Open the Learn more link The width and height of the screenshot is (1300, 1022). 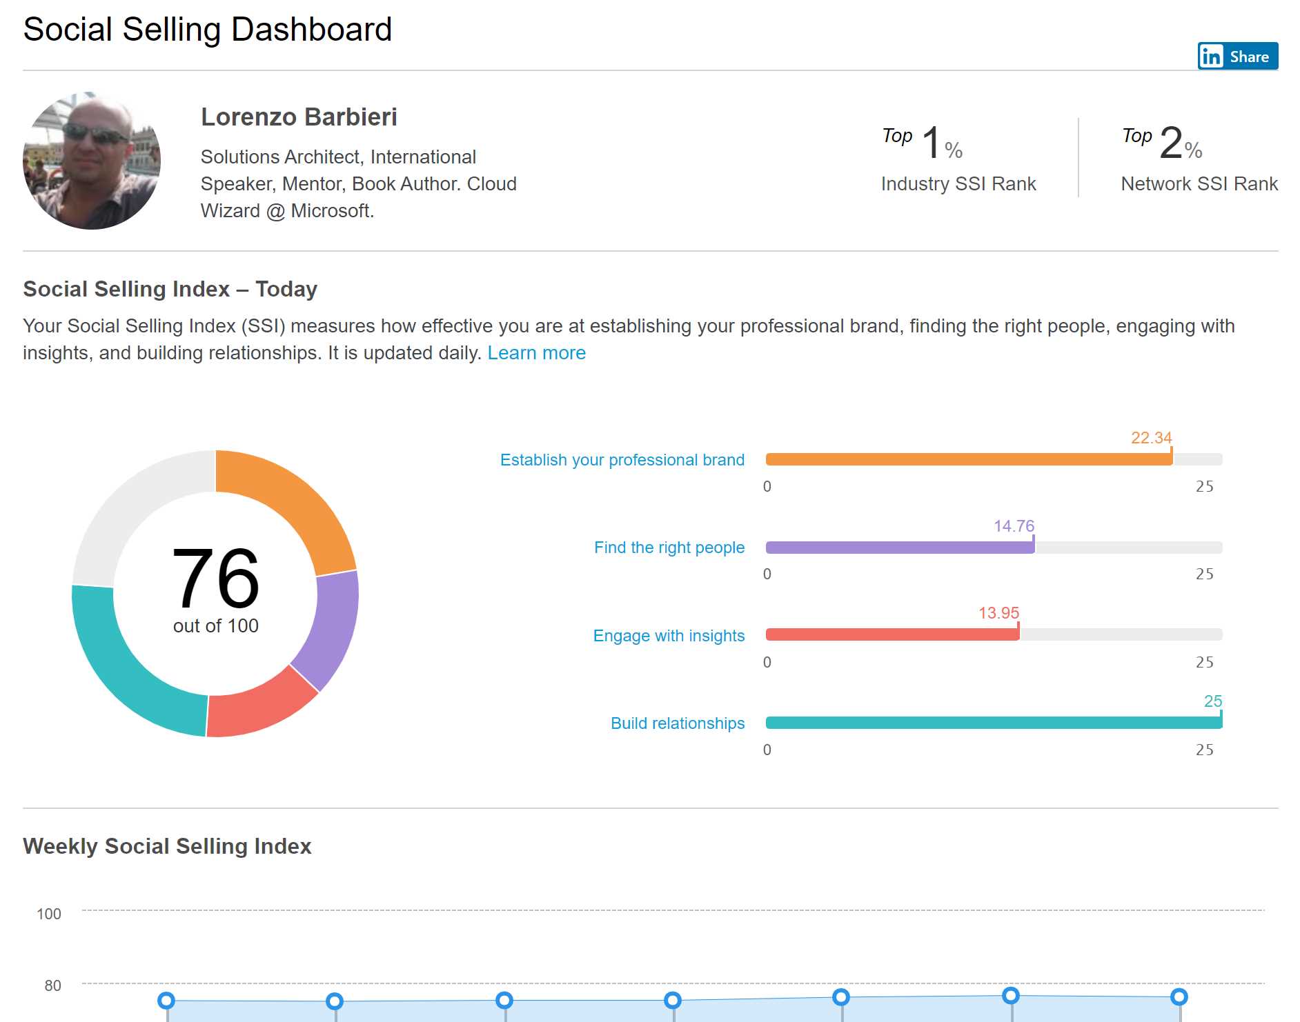tap(537, 352)
